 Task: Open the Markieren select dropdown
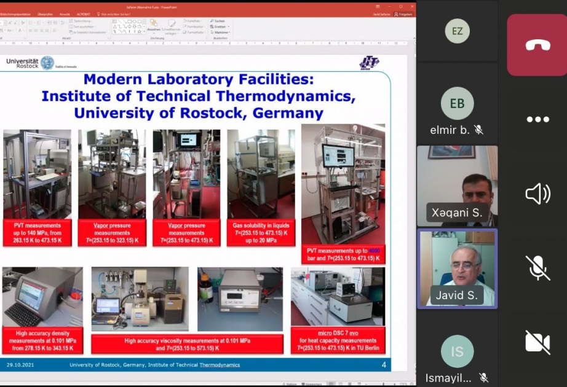[220, 33]
